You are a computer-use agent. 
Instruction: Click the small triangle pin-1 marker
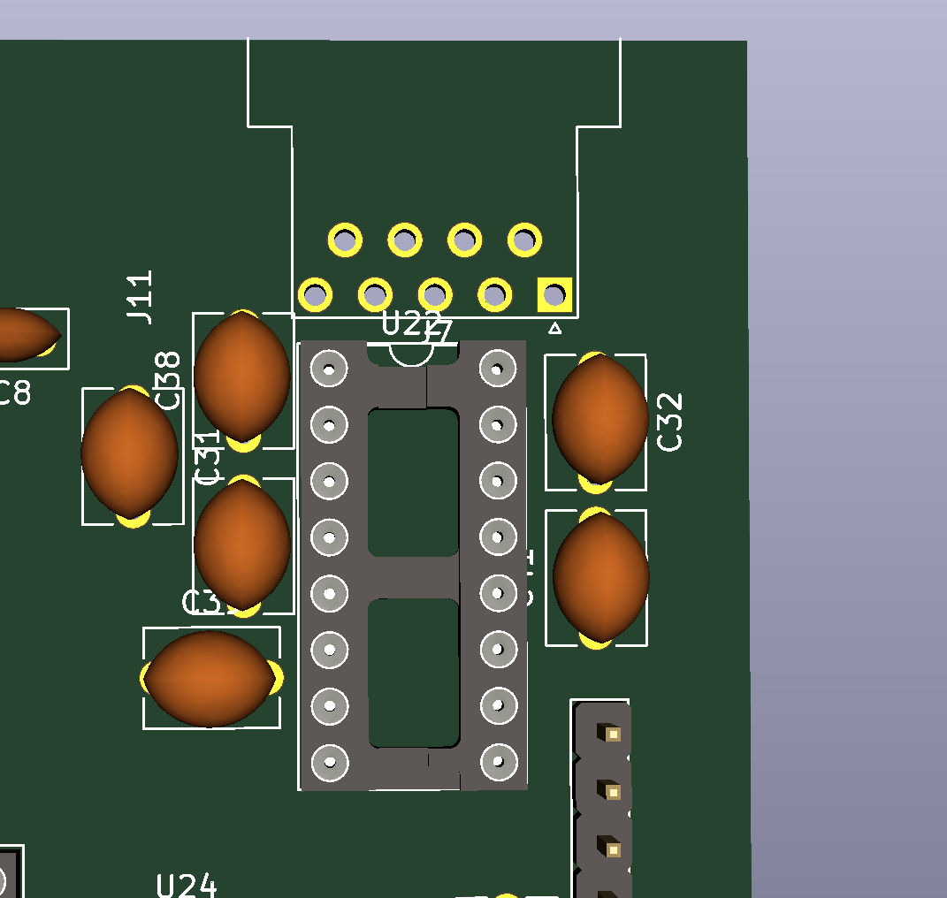[554, 329]
